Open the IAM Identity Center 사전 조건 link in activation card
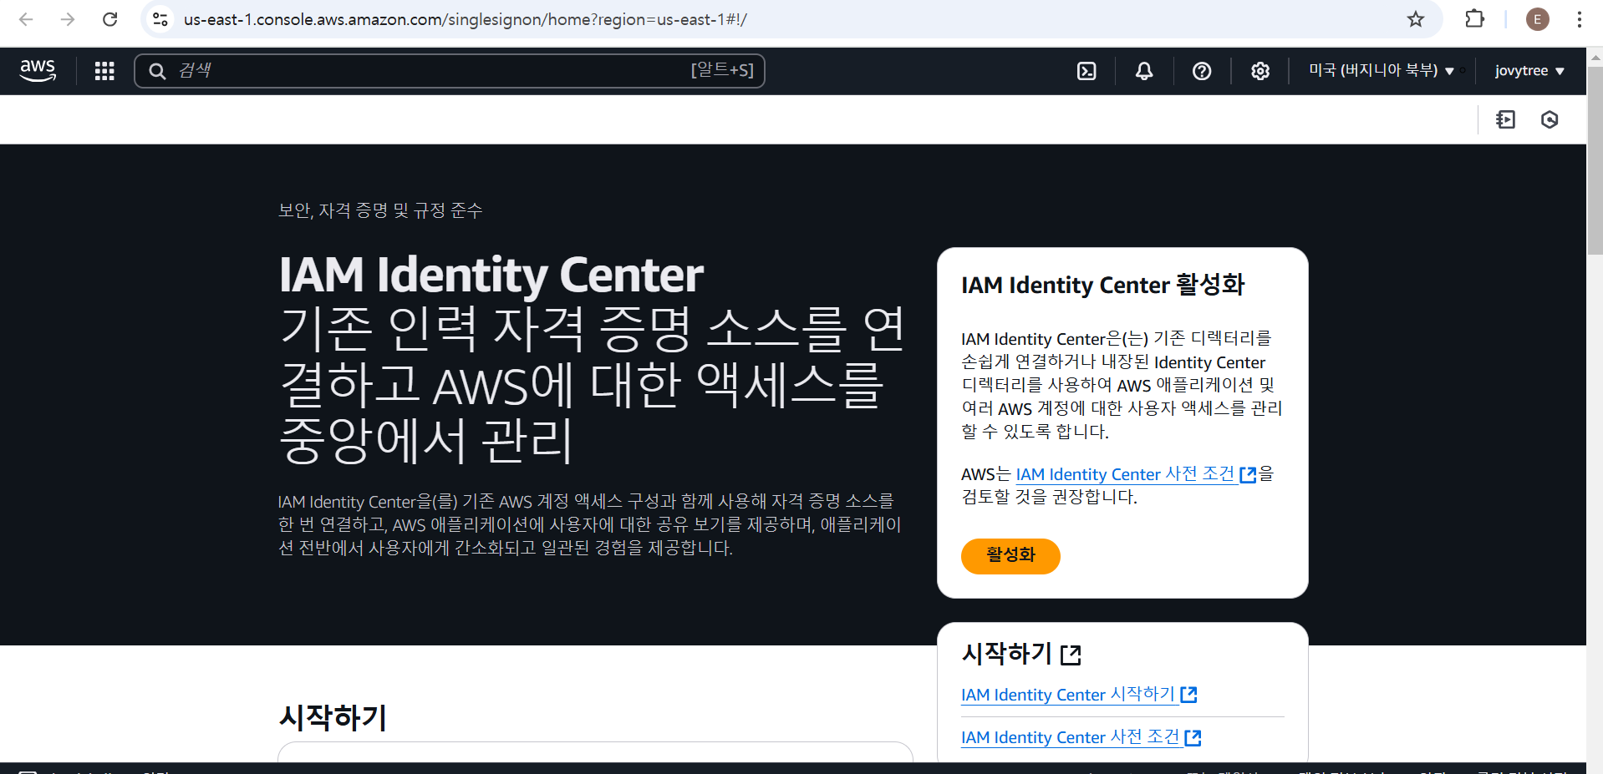The image size is (1603, 774). pos(1136,474)
